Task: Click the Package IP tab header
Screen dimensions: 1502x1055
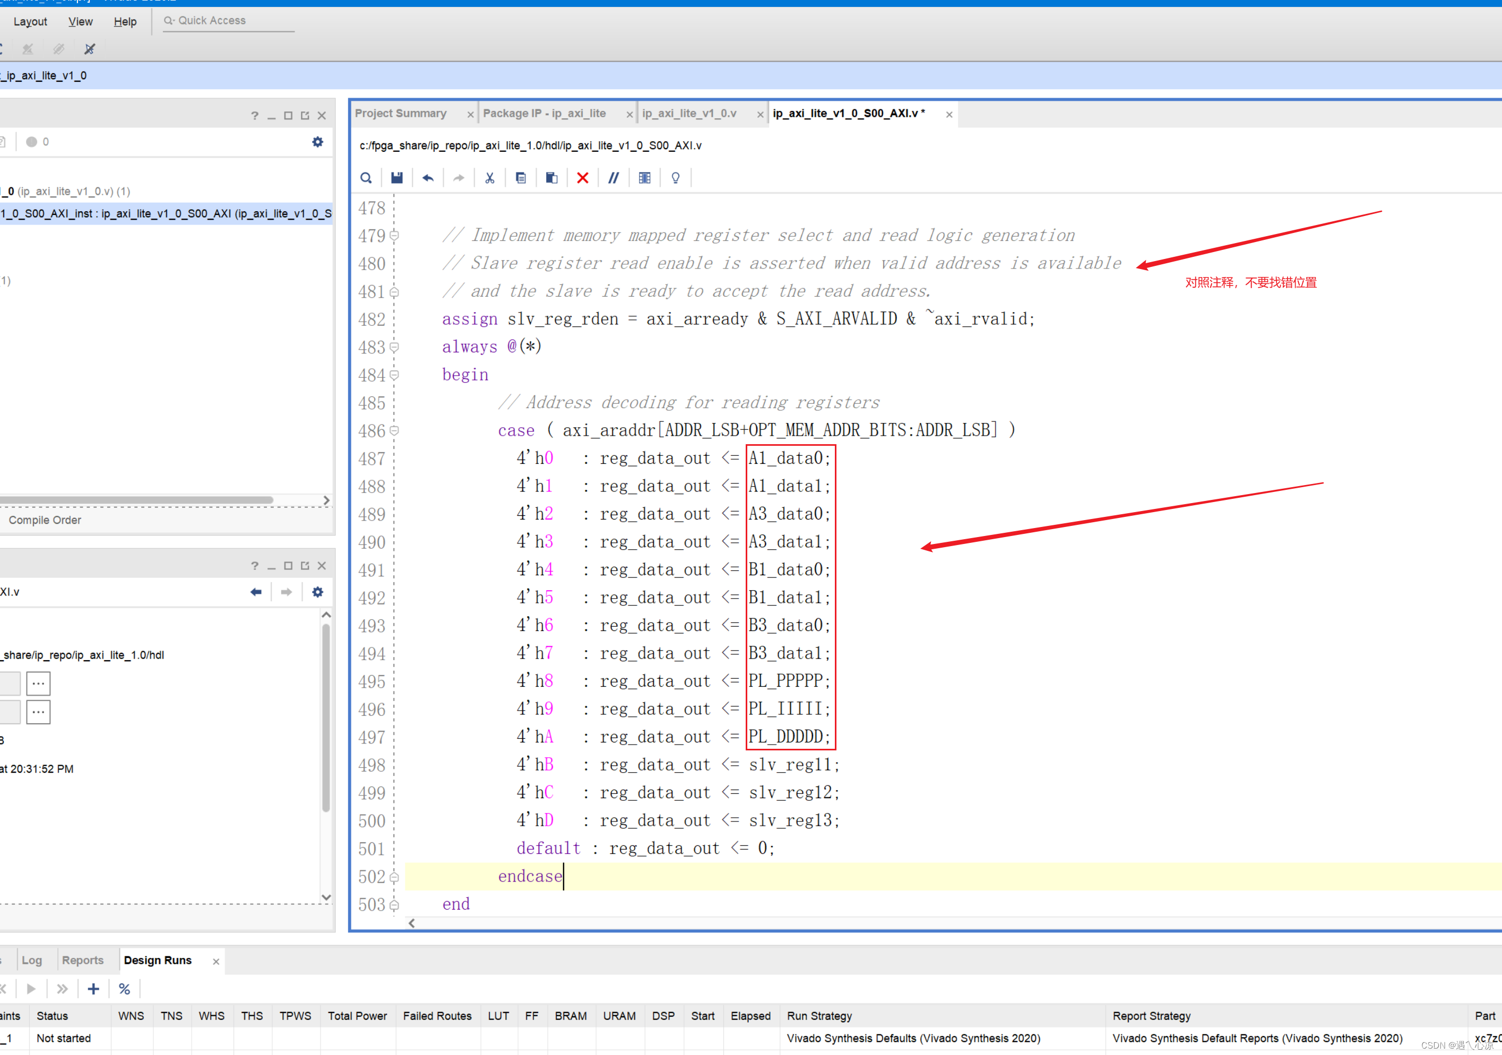Action: (545, 113)
